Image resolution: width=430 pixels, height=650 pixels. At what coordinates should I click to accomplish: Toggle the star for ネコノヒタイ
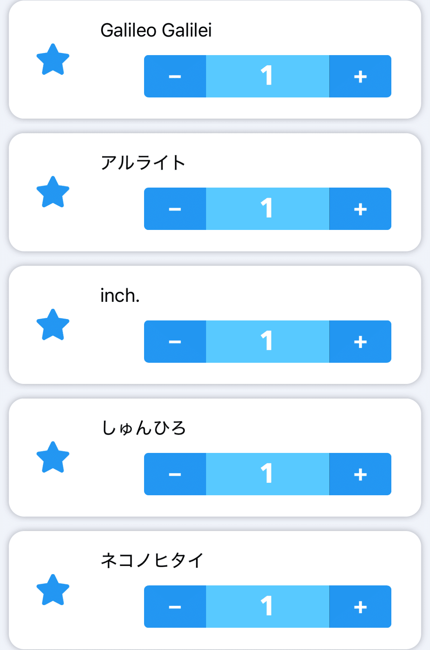click(53, 590)
